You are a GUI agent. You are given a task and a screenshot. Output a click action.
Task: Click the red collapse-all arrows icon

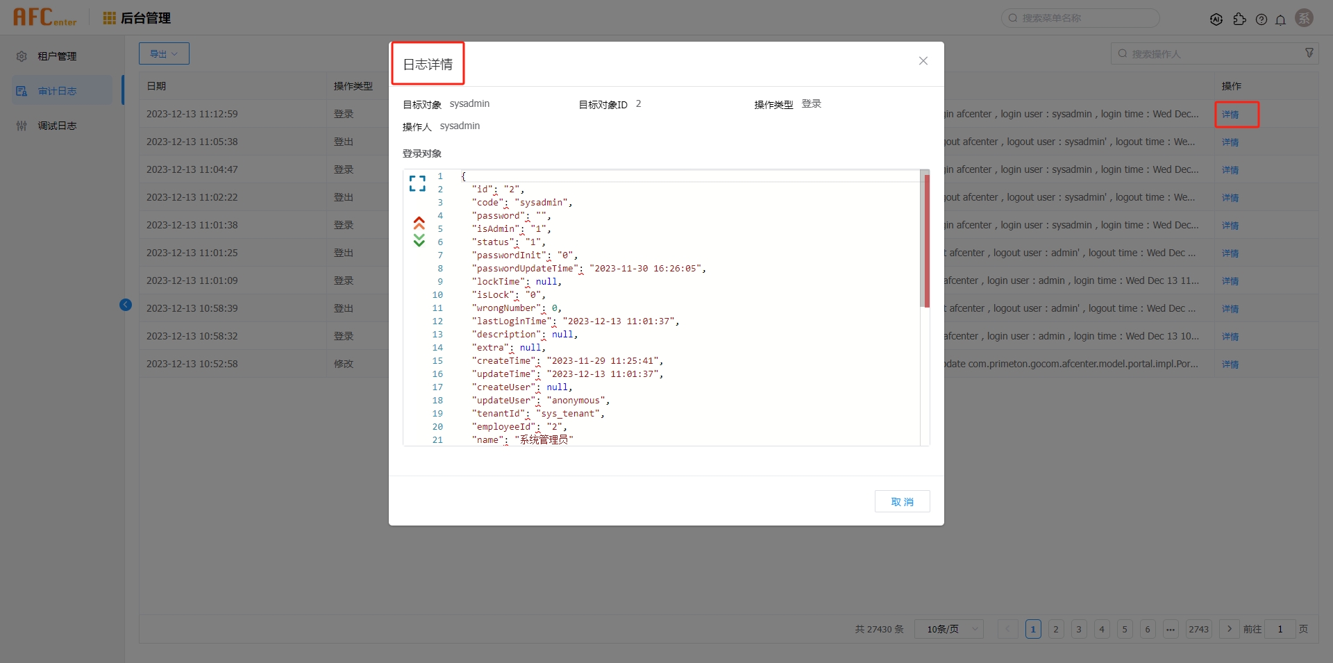(419, 223)
